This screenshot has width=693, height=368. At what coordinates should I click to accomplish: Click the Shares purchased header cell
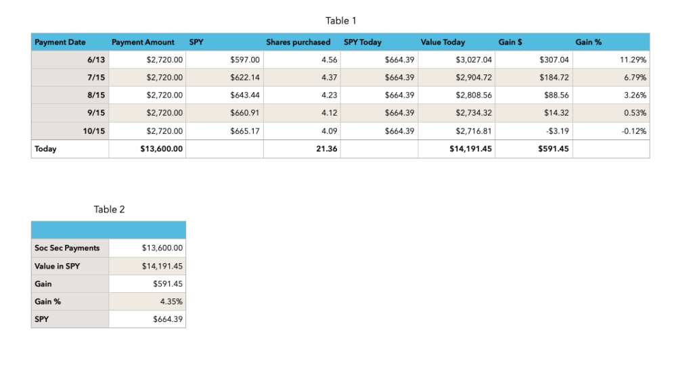pyautogui.click(x=298, y=42)
